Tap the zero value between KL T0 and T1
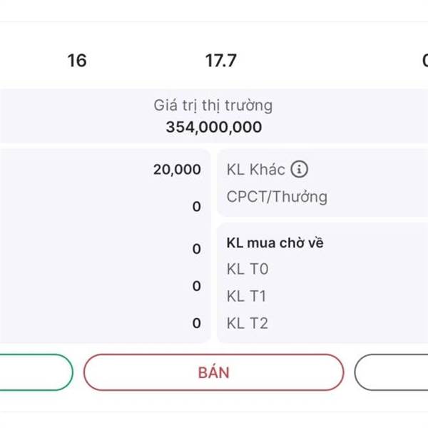This screenshot has height=428, width=428. pyautogui.click(x=197, y=286)
